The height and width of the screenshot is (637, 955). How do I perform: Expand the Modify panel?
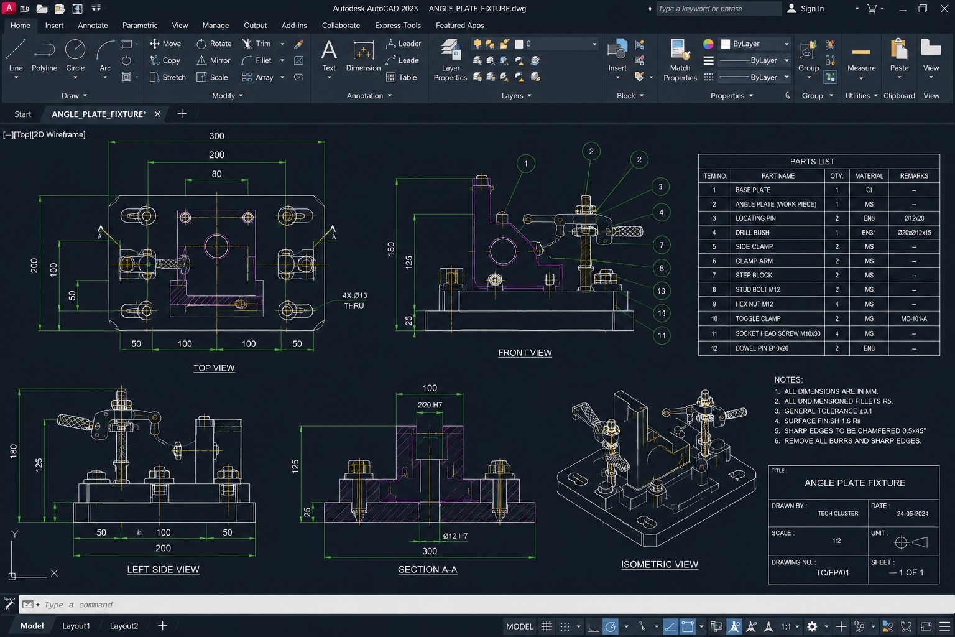click(228, 96)
